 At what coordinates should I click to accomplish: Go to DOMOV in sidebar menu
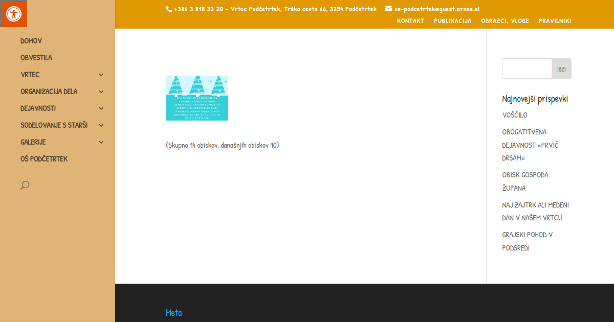(31, 41)
